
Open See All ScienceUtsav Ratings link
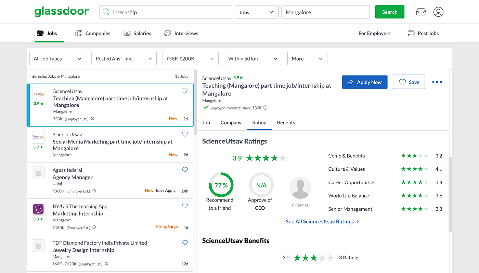pyautogui.click(x=322, y=221)
